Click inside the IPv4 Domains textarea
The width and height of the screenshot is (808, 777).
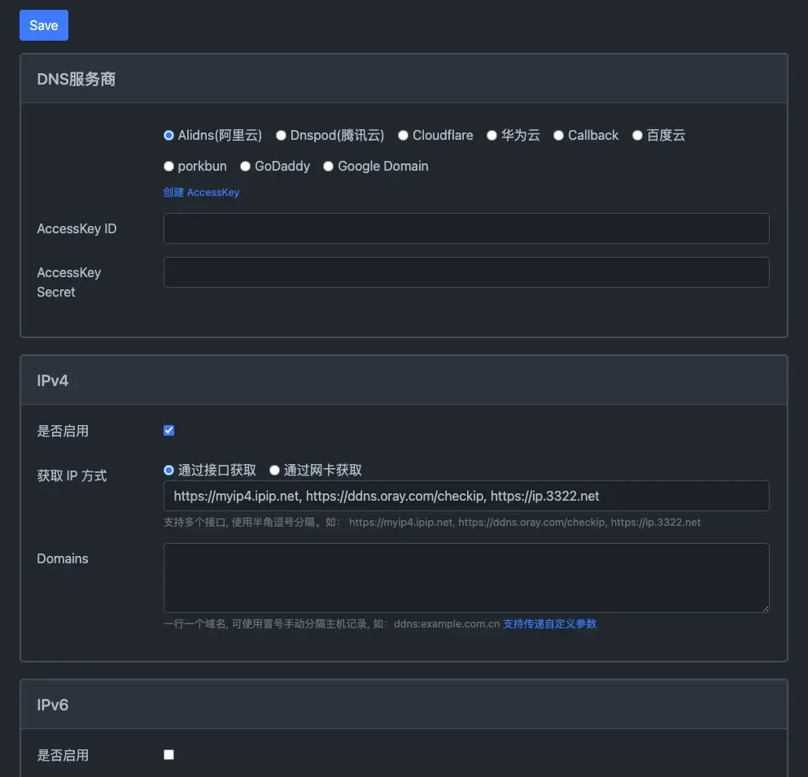click(x=466, y=578)
